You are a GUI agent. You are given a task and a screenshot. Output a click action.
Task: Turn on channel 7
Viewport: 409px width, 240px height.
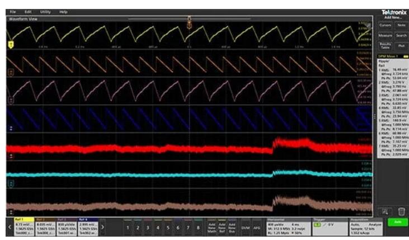[x=188, y=228]
